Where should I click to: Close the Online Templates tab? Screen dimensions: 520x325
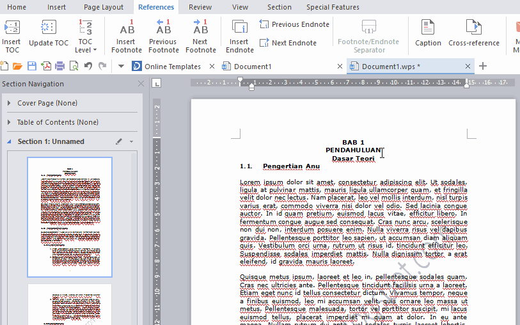click(212, 67)
